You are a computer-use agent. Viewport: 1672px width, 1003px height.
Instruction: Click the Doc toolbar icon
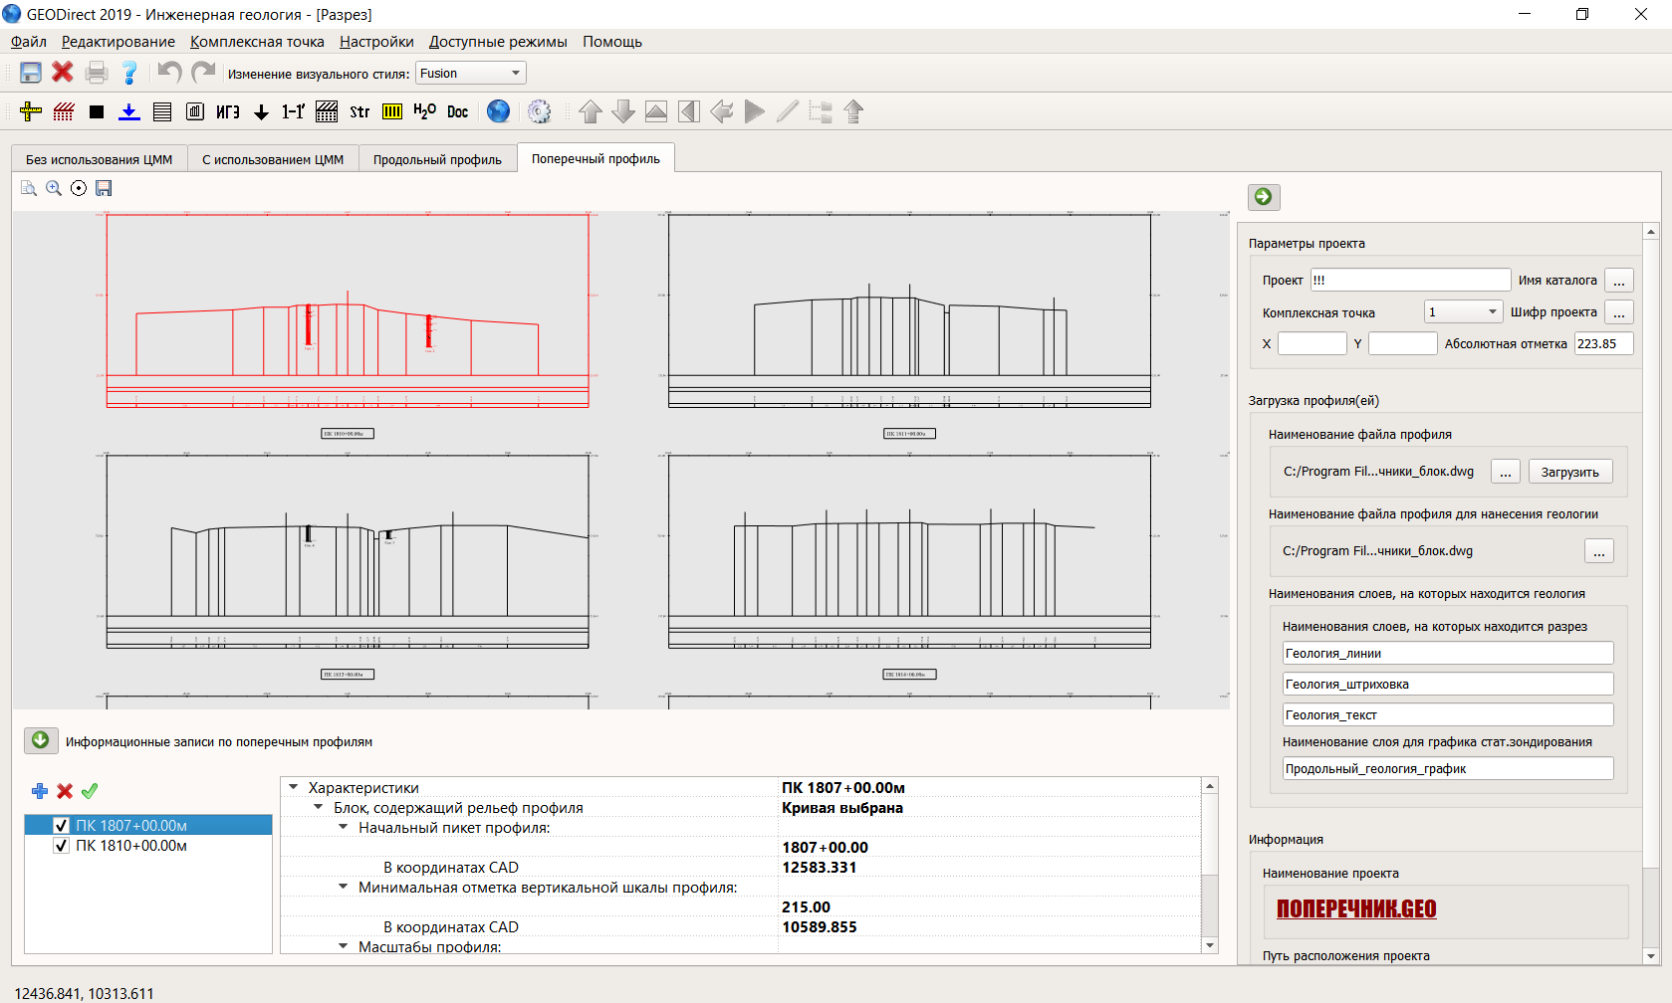[x=458, y=111]
